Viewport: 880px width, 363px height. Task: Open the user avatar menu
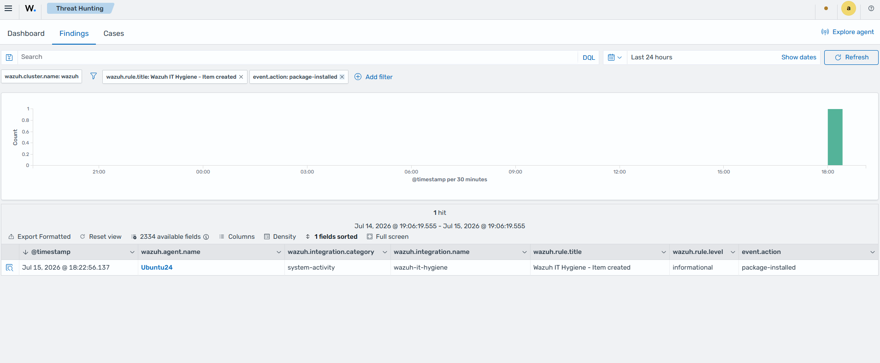point(848,8)
